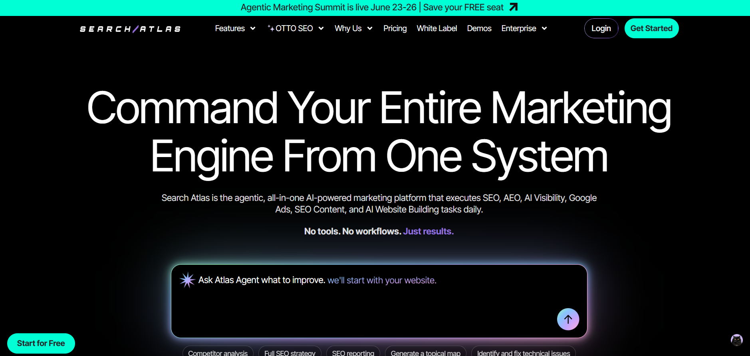Open the Agentic Marketing Summit banner link
The width and height of the screenshot is (750, 356).
(x=379, y=7)
